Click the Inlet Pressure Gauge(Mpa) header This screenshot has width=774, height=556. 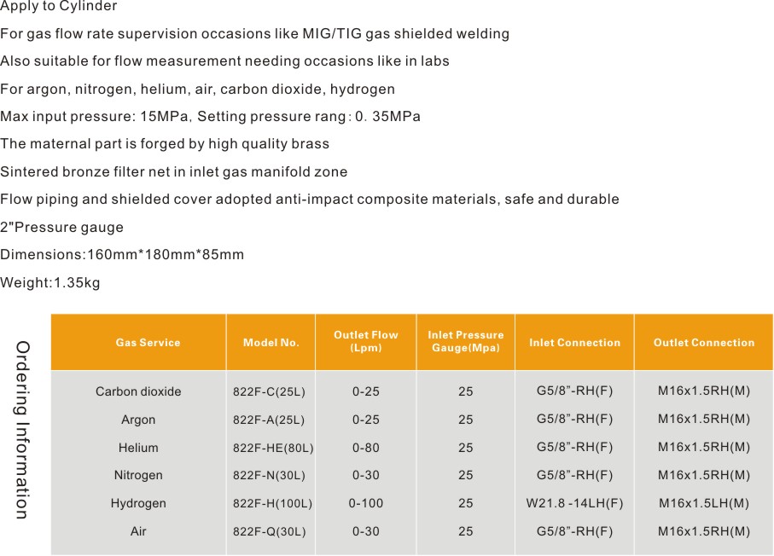point(465,342)
